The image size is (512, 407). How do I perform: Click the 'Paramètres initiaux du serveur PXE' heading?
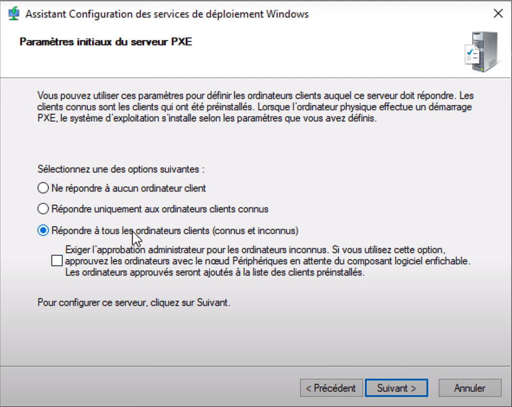(106, 42)
